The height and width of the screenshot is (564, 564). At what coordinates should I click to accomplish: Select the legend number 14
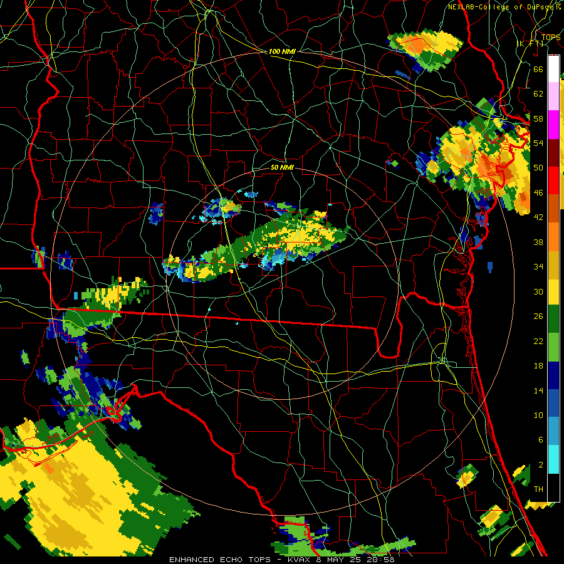click(x=538, y=390)
